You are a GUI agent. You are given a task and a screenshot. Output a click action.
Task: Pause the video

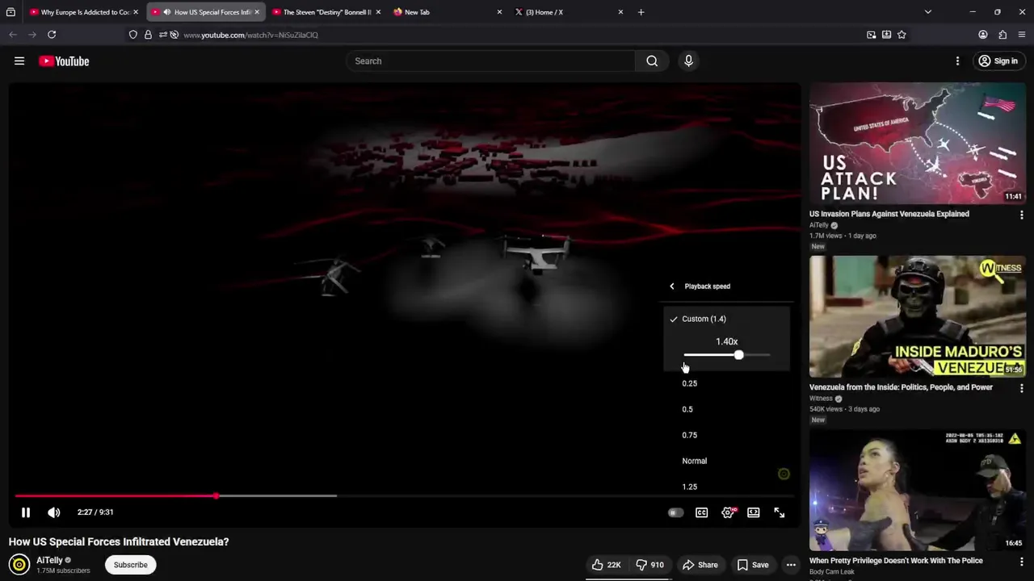tap(26, 512)
